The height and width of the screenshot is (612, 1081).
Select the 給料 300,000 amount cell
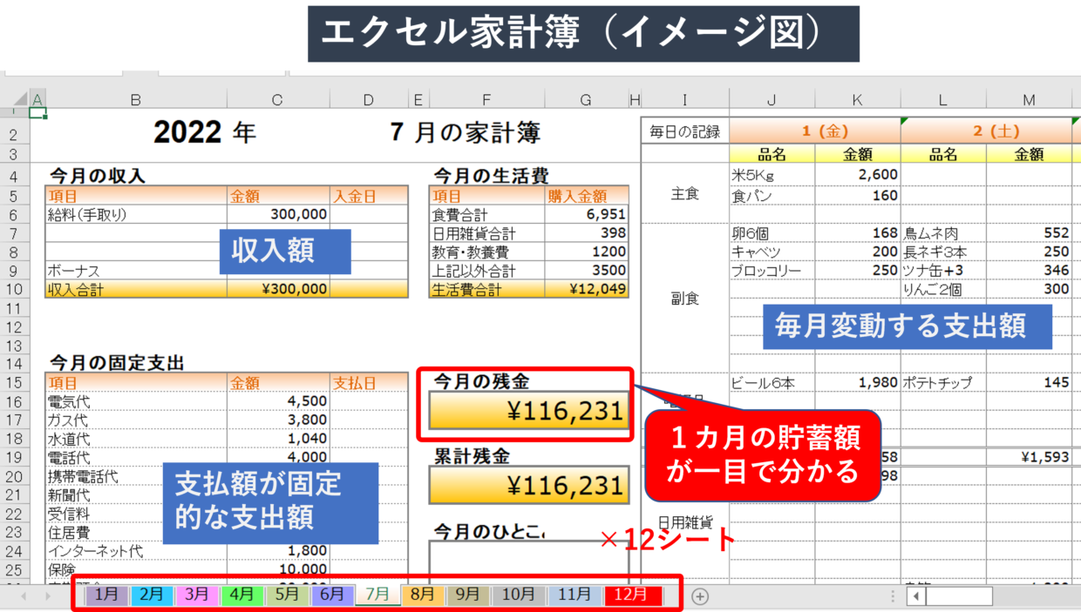tap(278, 214)
